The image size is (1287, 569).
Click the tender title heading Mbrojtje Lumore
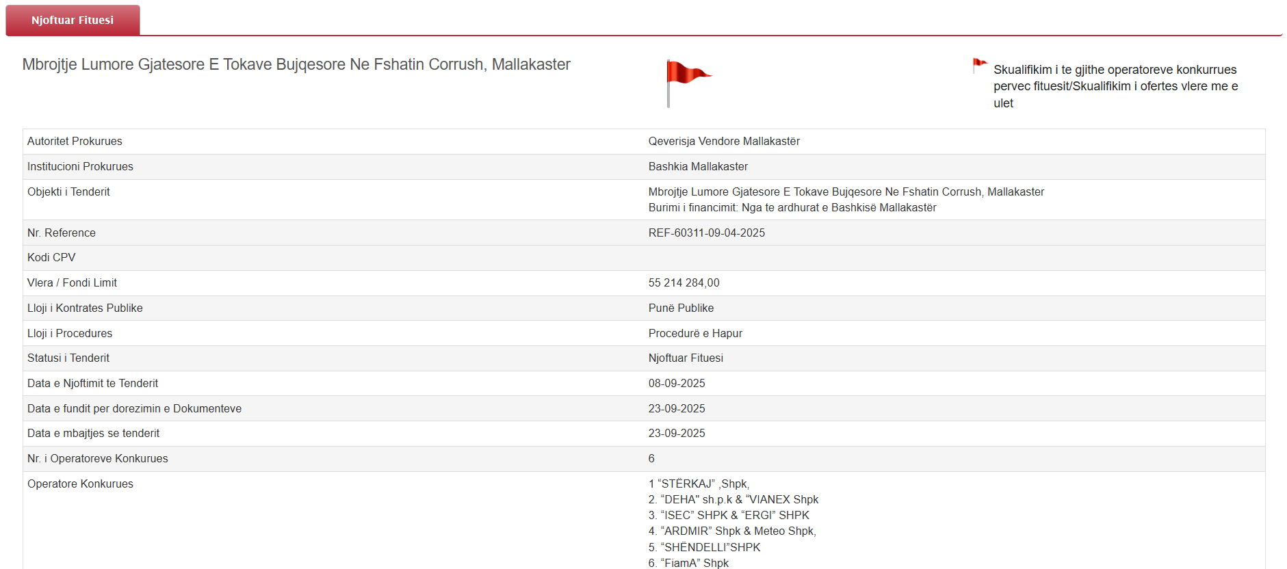click(296, 64)
